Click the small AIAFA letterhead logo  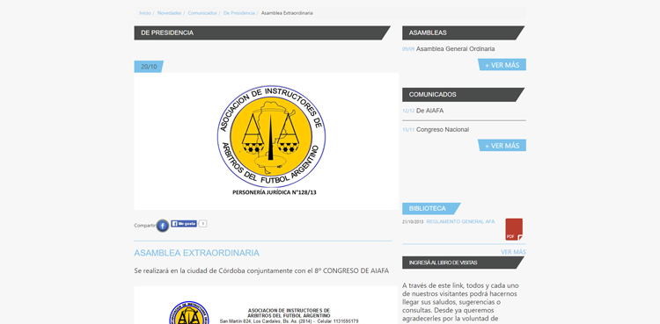189,313
